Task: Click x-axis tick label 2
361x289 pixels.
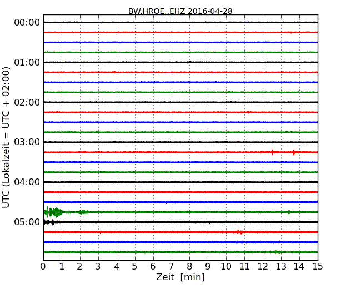Action: (79, 267)
